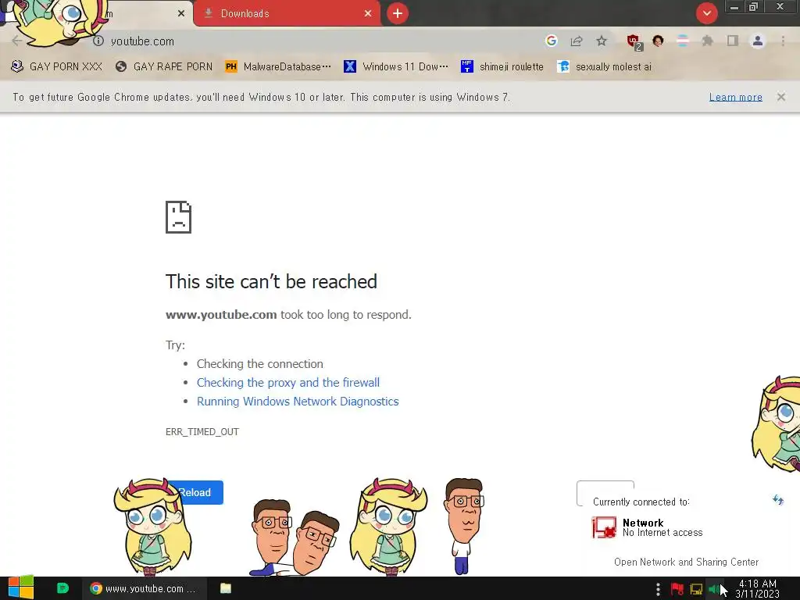800x600 pixels.
Task: Click the red Action Center flag icon
Action: click(677, 589)
